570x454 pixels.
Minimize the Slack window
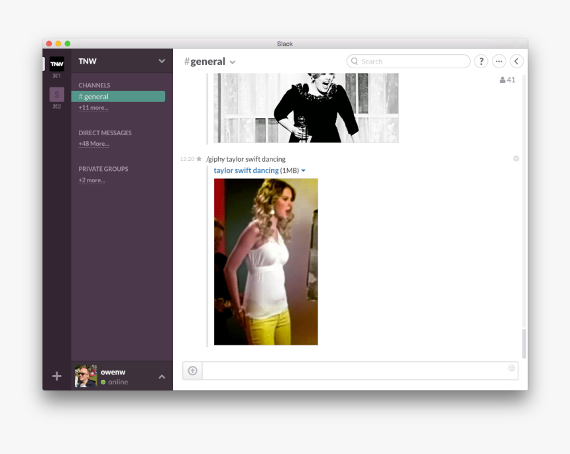point(58,44)
